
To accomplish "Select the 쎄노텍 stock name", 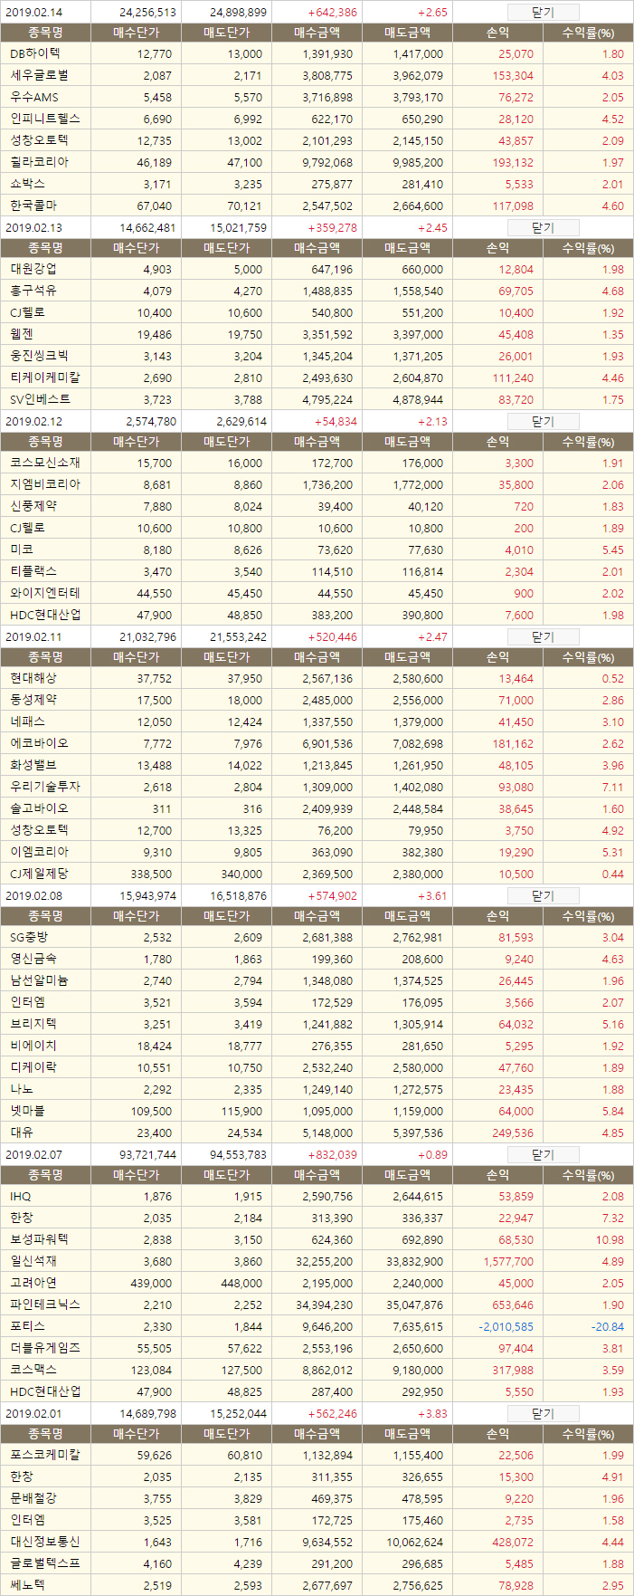I will pos(27,1586).
